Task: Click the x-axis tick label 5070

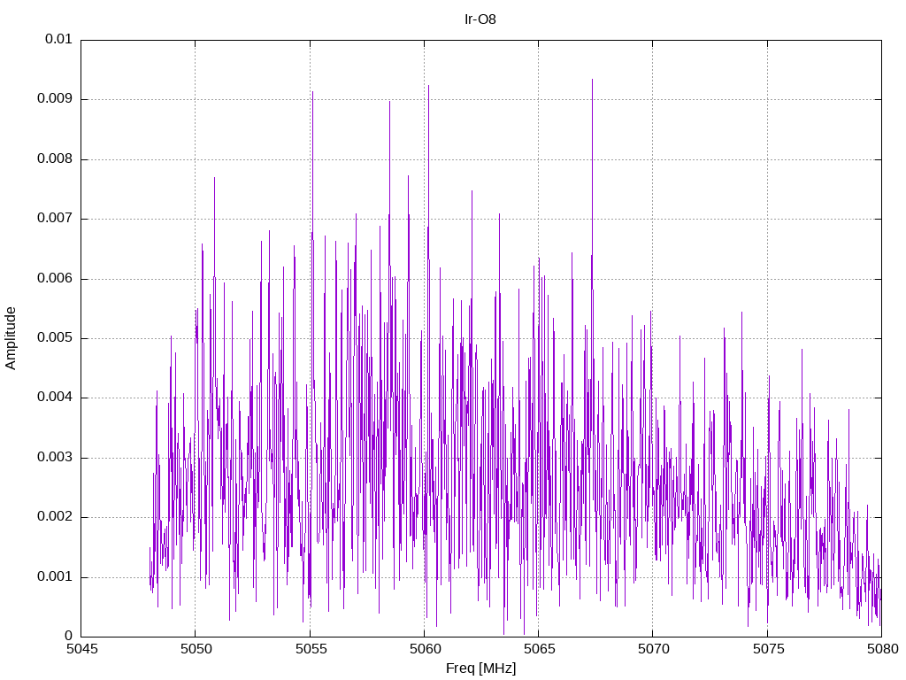Action: [x=654, y=649]
